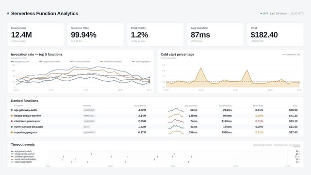
Task: Click image-resize-worker in timeout events legend
Action: 23,154
